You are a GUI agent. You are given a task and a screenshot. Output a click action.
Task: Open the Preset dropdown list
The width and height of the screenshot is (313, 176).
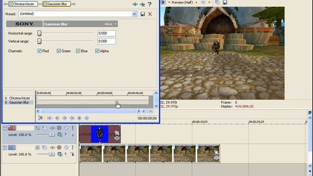(134, 14)
